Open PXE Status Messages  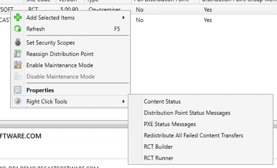pos(170,124)
